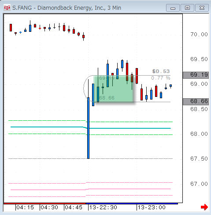Click the blue session bar at the bottom
Screen dimensions: 211x215
coord(132,203)
